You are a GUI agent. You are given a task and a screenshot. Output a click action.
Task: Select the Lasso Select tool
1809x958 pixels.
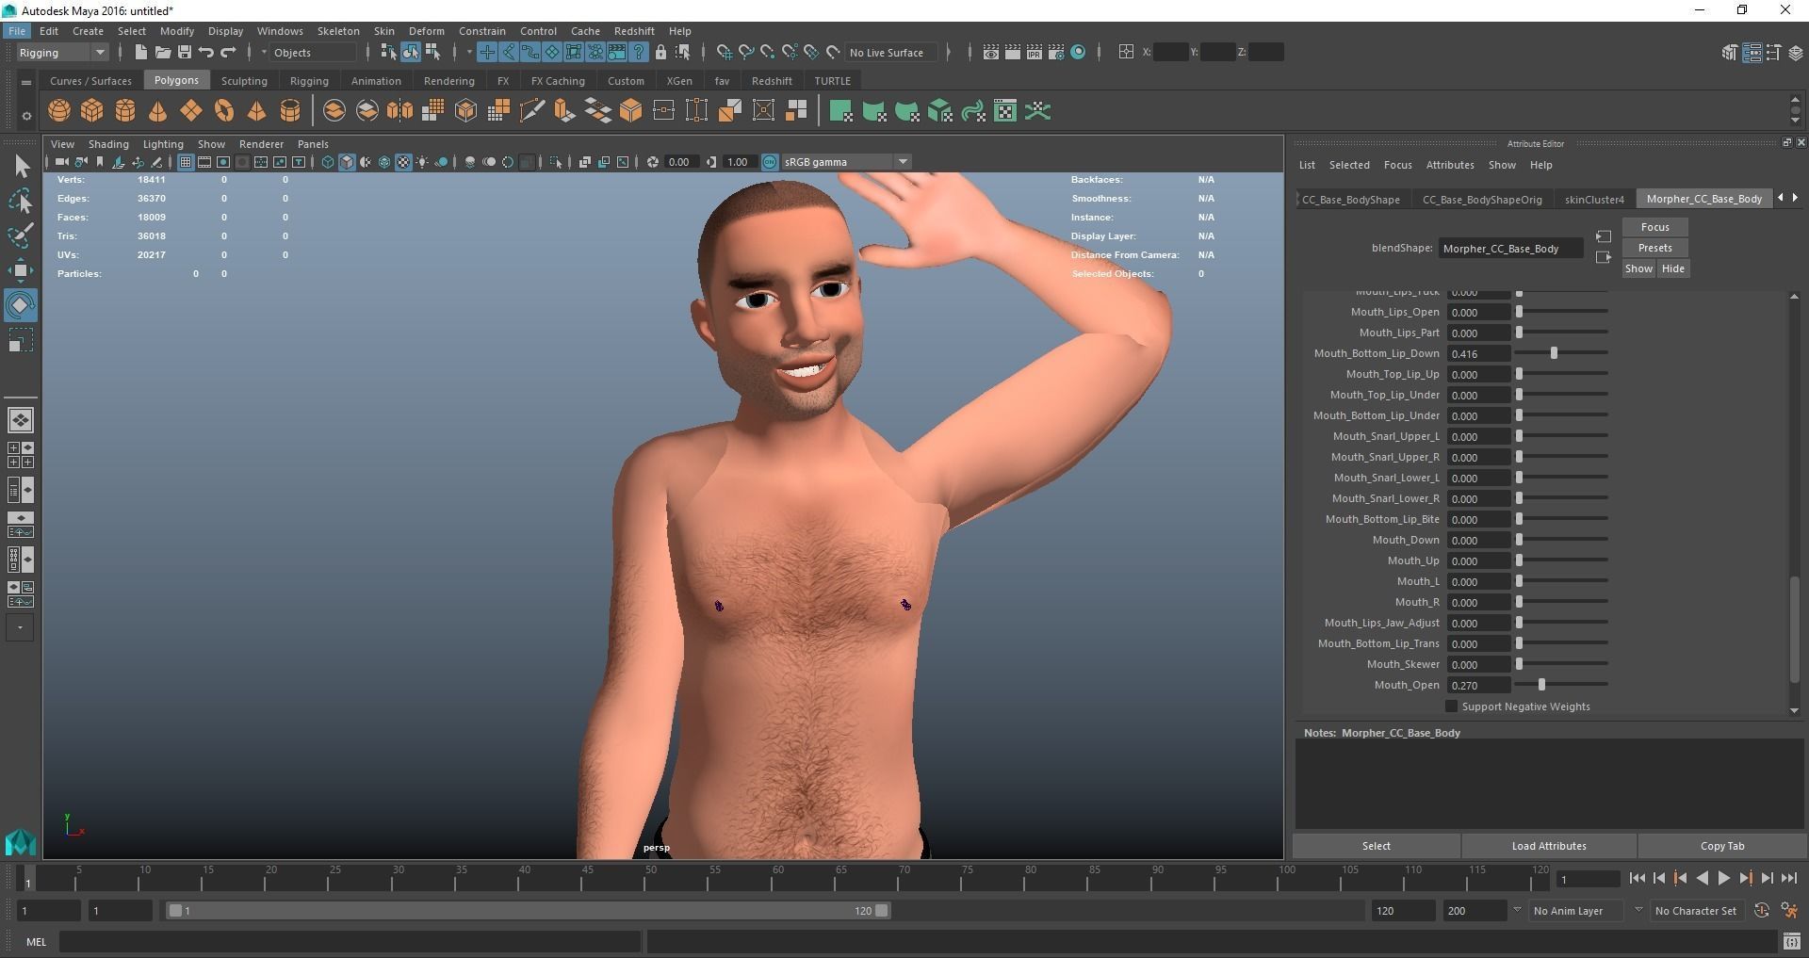coord(21,201)
